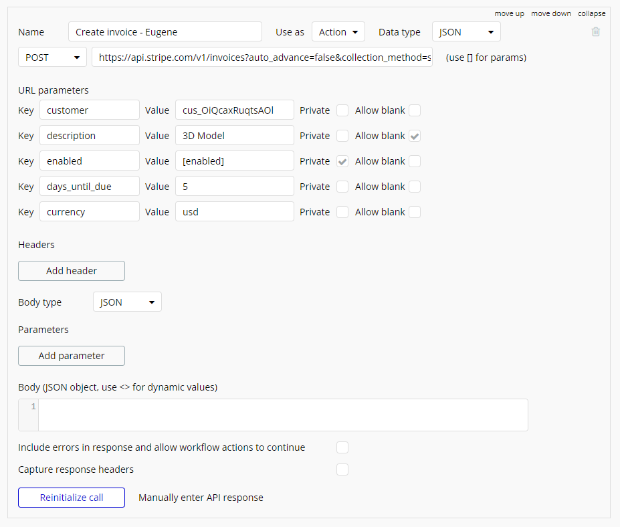Enable Capture response headers checkbox
Screen dimensions: 620x527
pyautogui.click(x=342, y=469)
